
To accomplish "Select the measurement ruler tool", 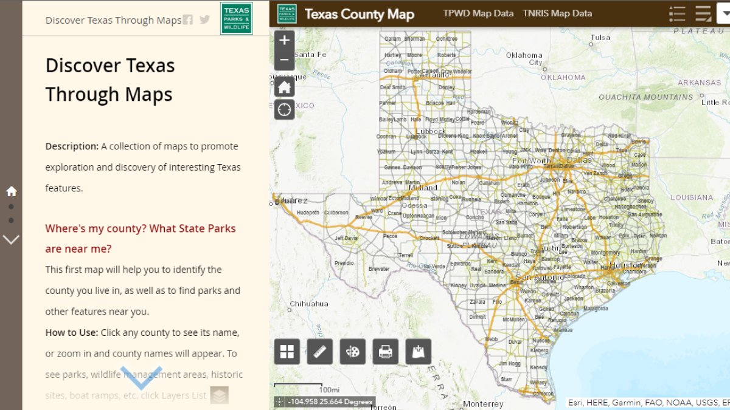I will click(x=320, y=352).
